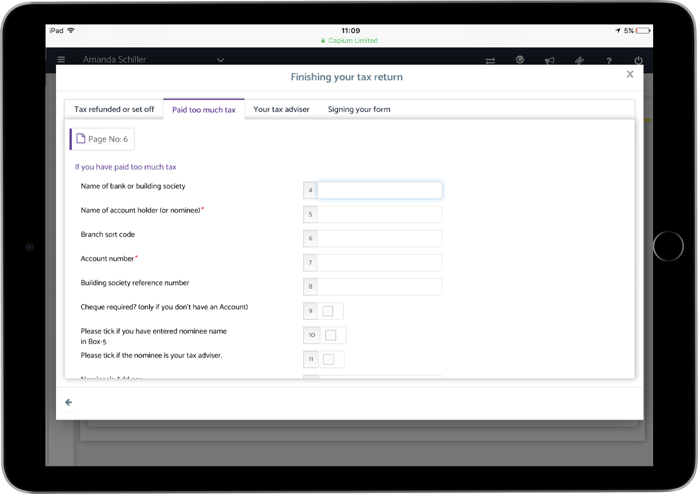Click the Branch sort code input field
Image resolution: width=698 pixels, height=494 pixels.
coord(379,239)
